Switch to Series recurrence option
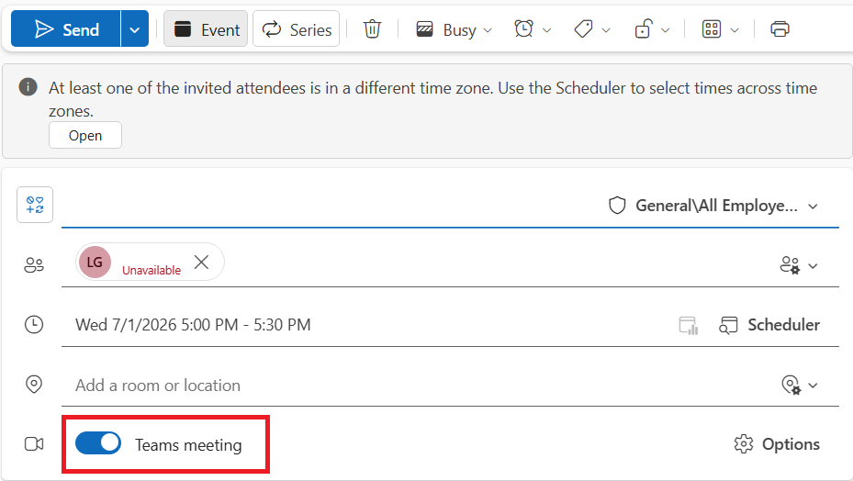 296,28
